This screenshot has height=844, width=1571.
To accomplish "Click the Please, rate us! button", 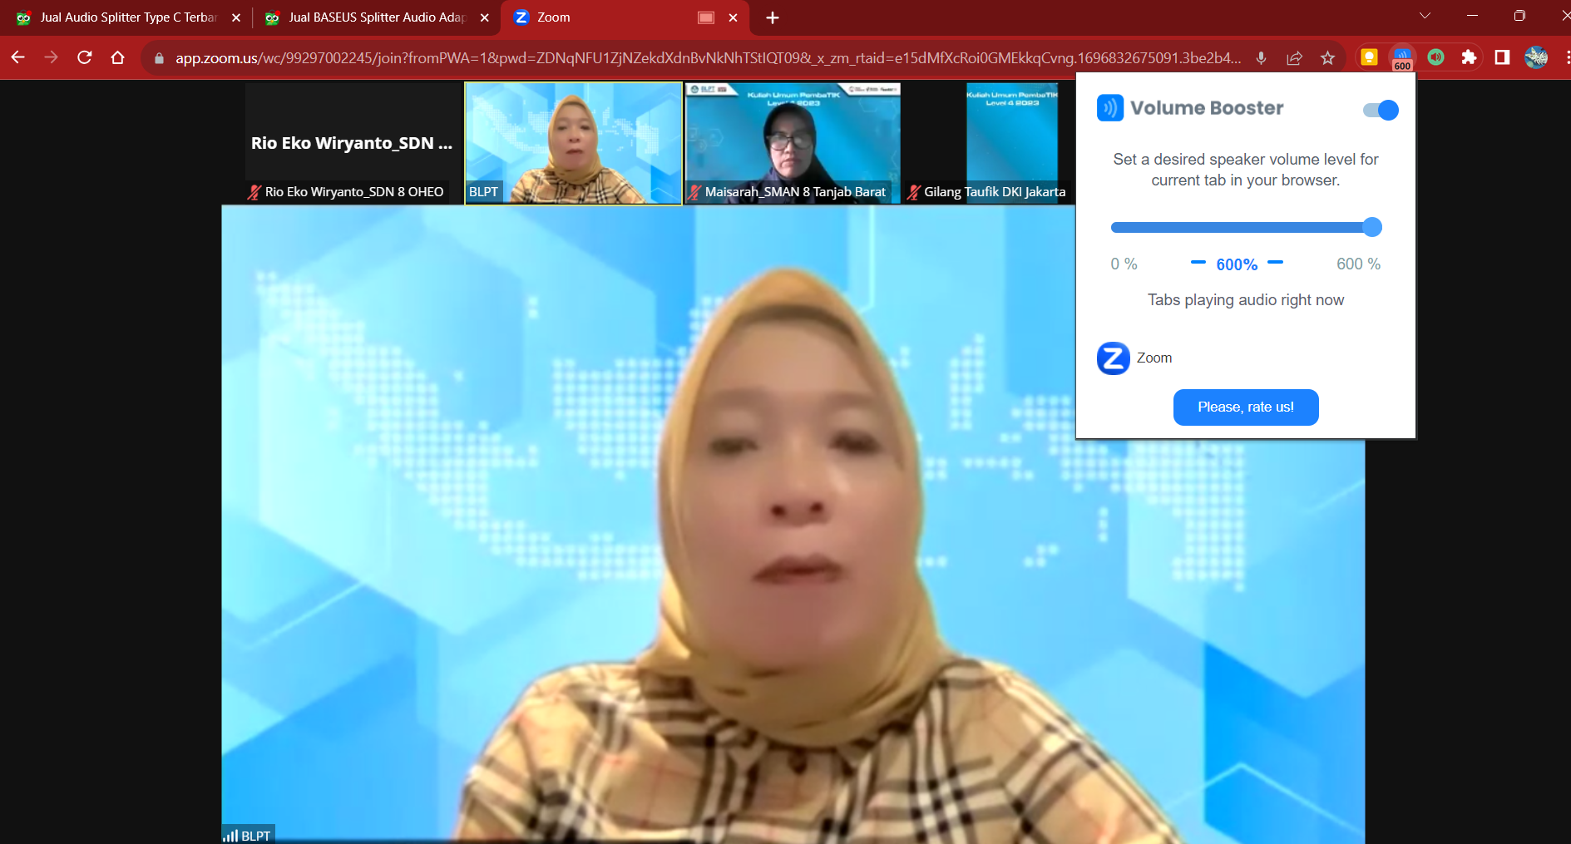I will click(x=1246, y=407).
